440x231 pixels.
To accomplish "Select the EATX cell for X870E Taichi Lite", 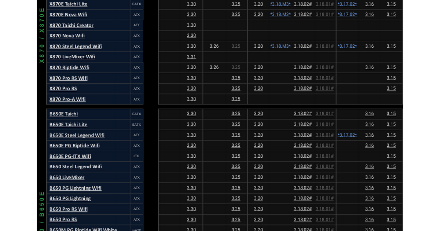I will (136, 4).
